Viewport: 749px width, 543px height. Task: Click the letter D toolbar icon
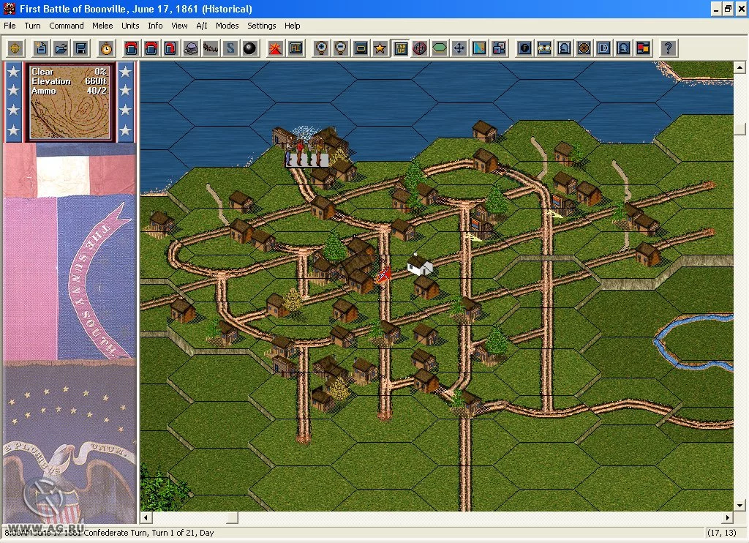pyautogui.click(x=603, y=48)
